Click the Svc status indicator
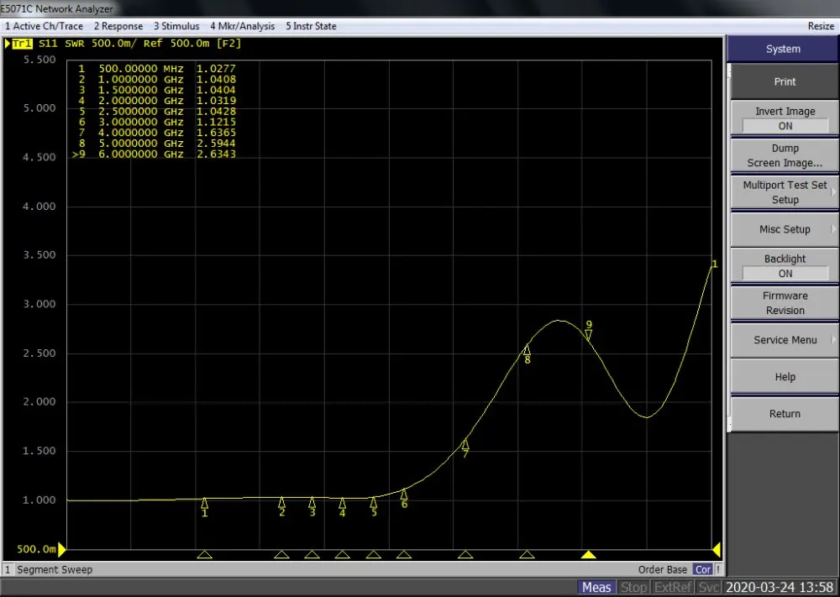Screen dimensions: 840x597 [708, 588]
